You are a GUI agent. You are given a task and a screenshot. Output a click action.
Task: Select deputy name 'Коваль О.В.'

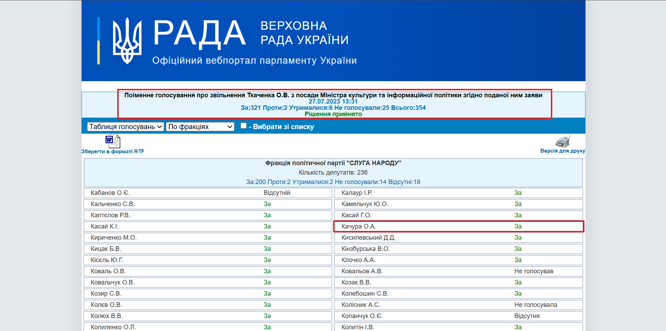tap(108, 271)
